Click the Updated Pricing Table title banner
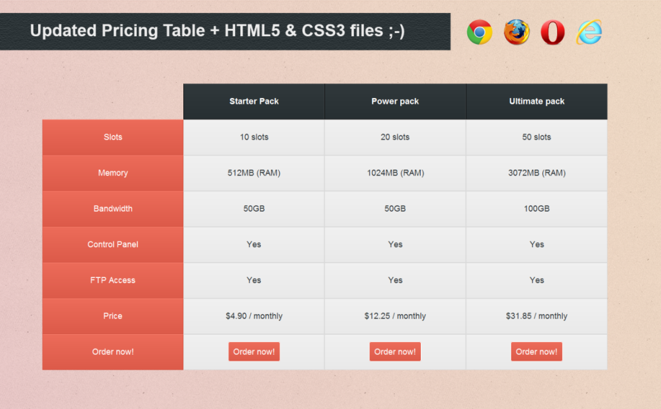This screenshot has width=661, height=409. [218, 31]
